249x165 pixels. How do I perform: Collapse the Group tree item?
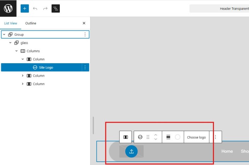[x=4, y=34]
